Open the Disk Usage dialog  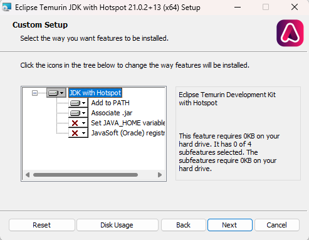pos(117,225)
